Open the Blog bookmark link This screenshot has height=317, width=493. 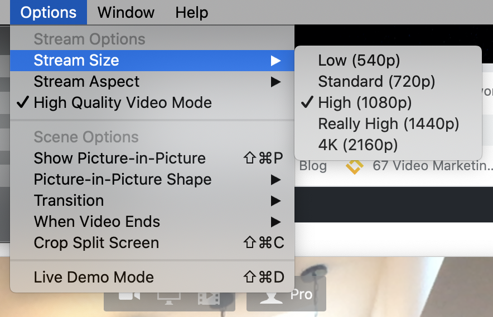click(x=313, y=166)
